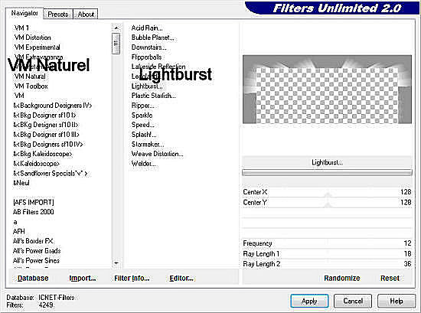
Task: Click the Database button
Action: coord(33,278)
